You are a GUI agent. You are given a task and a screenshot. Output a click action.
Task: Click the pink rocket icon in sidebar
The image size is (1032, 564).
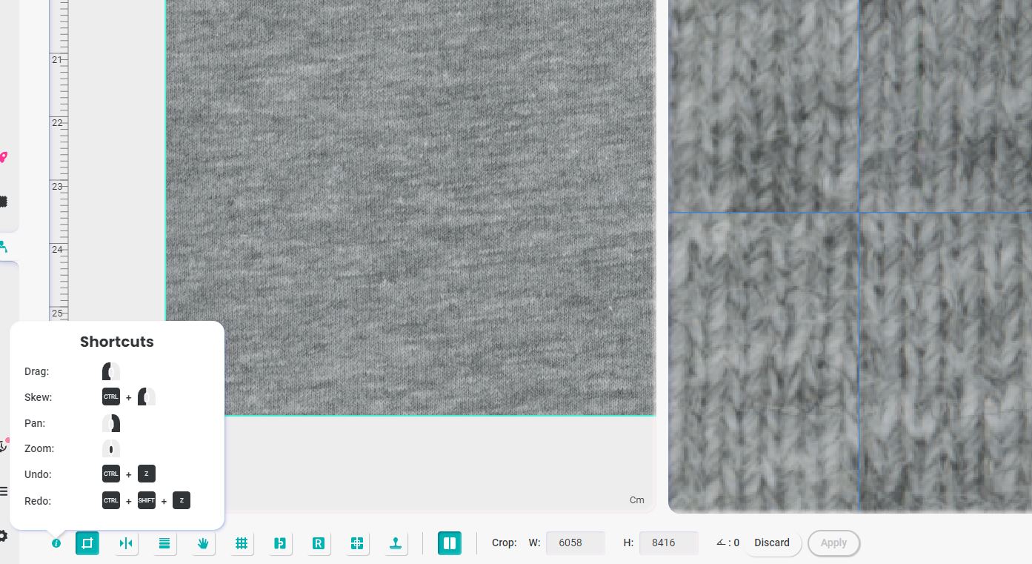(3, 157)
